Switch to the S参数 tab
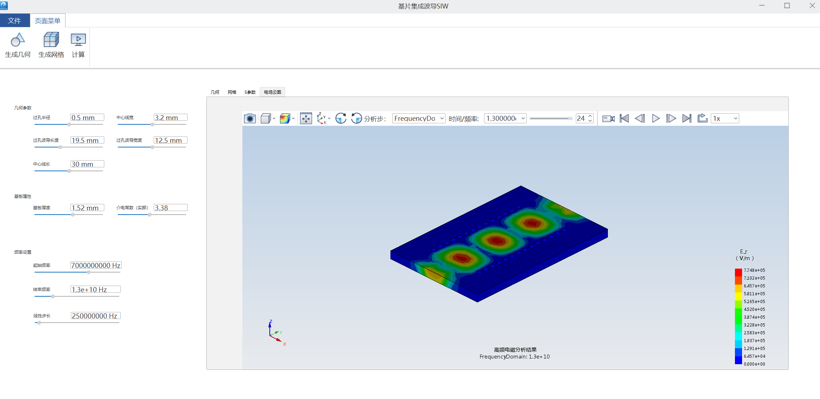The width and height of the screenshot is (820, 399). click(250, 92)
